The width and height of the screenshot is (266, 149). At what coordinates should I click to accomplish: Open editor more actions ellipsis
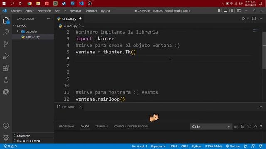tap(260, 19)
